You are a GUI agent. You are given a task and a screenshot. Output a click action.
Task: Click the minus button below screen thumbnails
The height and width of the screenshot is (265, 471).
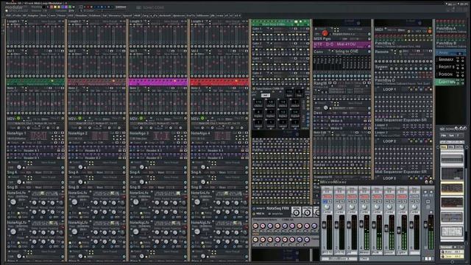(x=461, y=247)
